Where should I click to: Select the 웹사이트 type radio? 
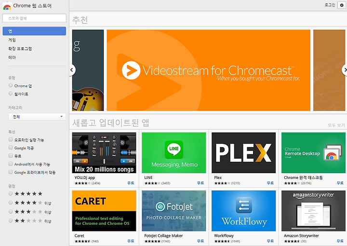(11, 94)
